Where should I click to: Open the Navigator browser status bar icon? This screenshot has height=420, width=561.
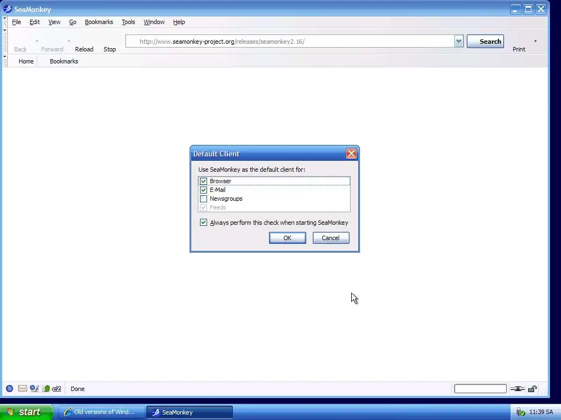[x=10, y=389]
